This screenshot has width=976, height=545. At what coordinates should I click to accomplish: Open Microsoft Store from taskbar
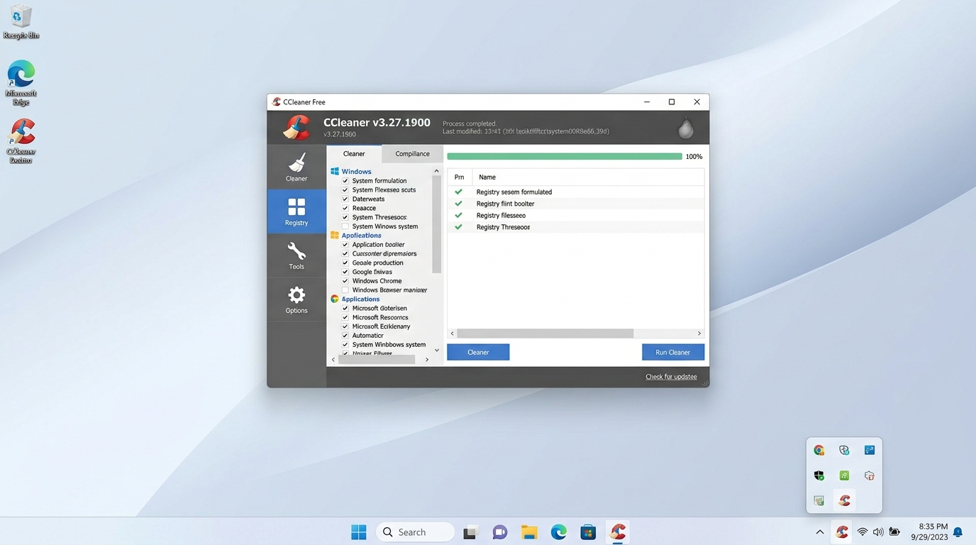coord(588,532)
